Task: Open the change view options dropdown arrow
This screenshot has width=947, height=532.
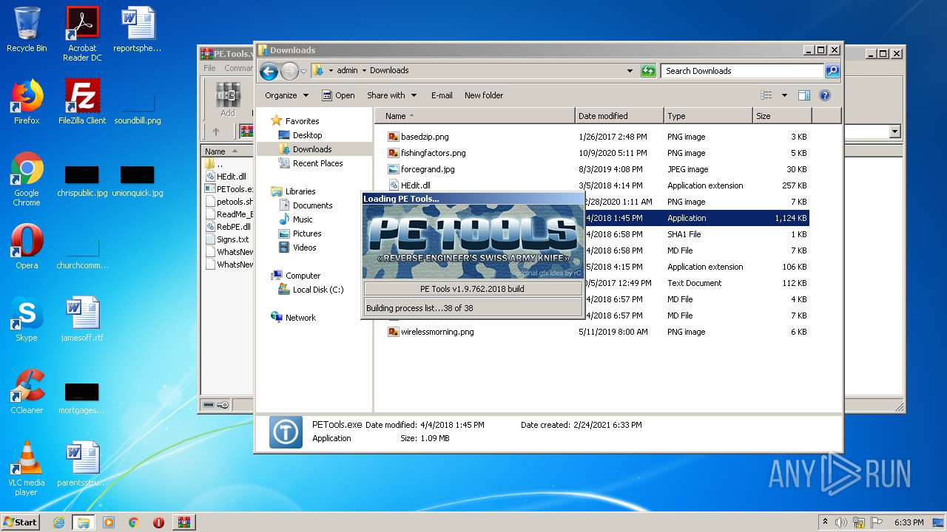Action: tap(784, 95)
